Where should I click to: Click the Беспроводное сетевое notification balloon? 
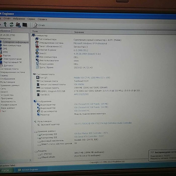pyautogui.click(x=162, y=155)
